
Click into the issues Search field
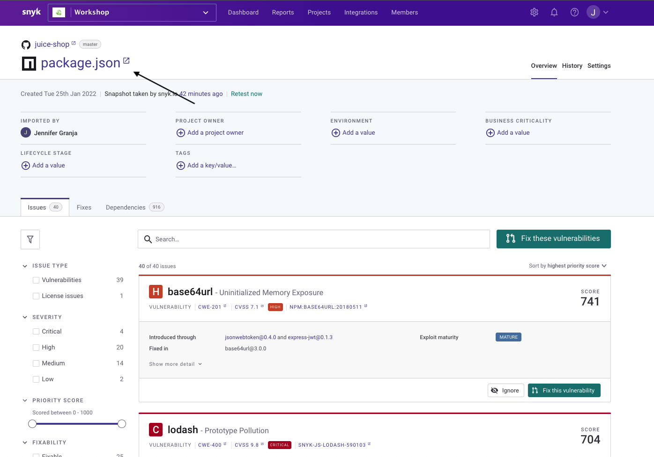314,239
